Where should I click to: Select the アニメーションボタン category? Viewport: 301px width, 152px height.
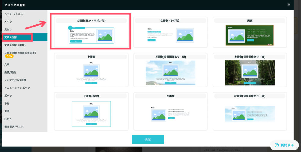(25, 88)
